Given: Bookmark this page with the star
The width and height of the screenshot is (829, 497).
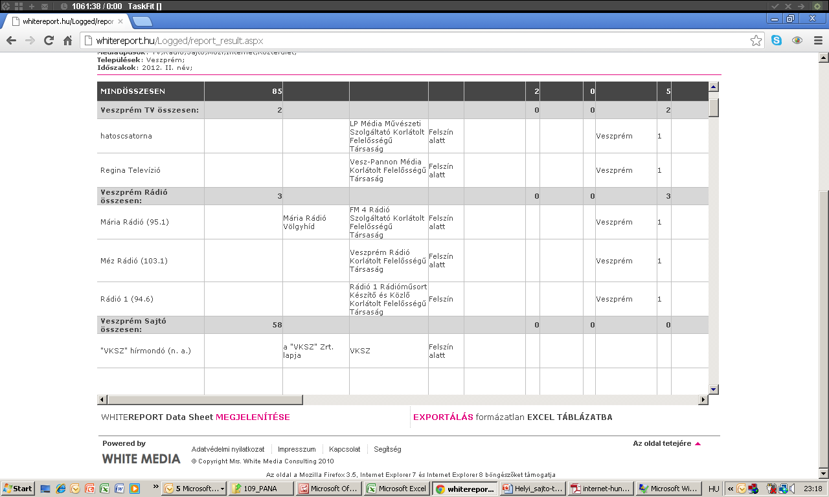Looking at the screenshot, I should click(756, 41).
